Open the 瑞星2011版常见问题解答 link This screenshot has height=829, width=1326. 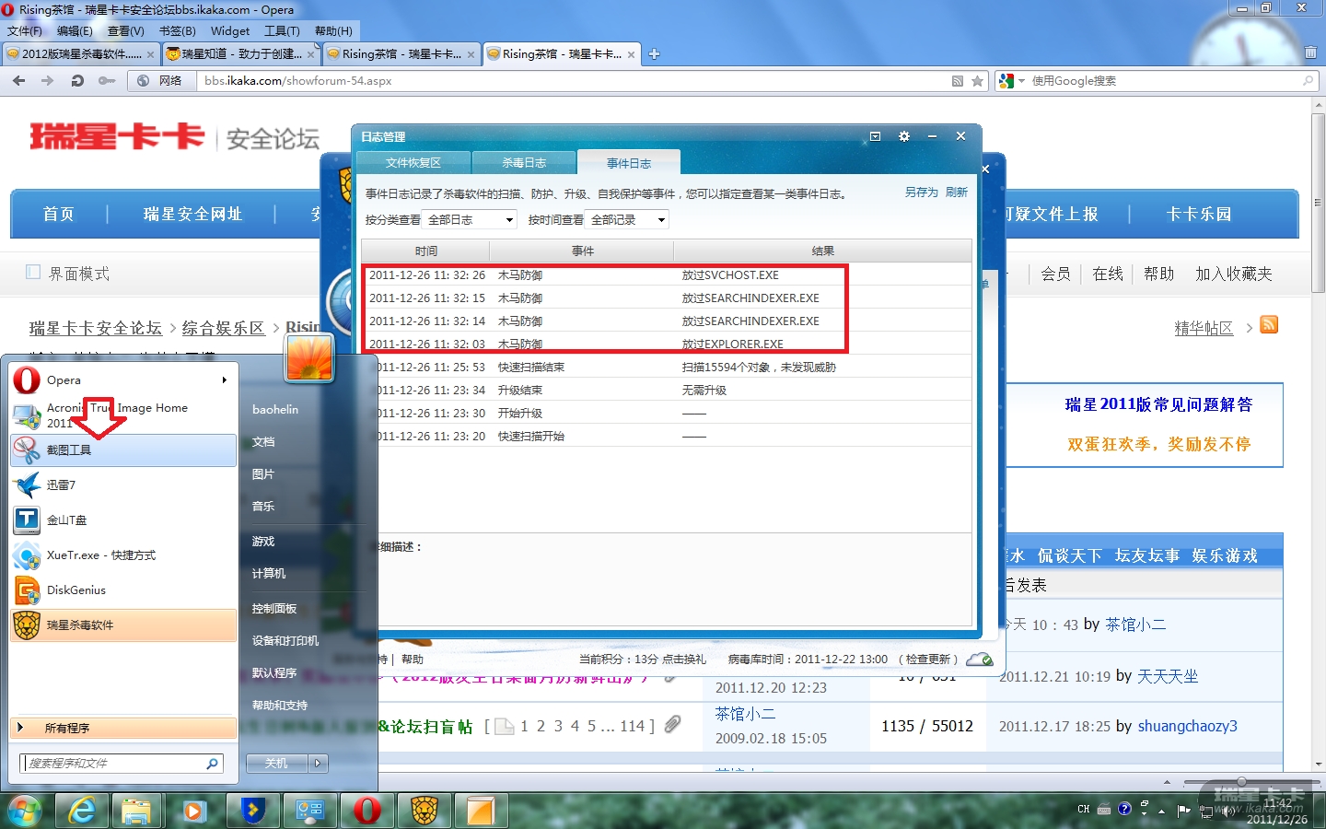coord(1158,404)
